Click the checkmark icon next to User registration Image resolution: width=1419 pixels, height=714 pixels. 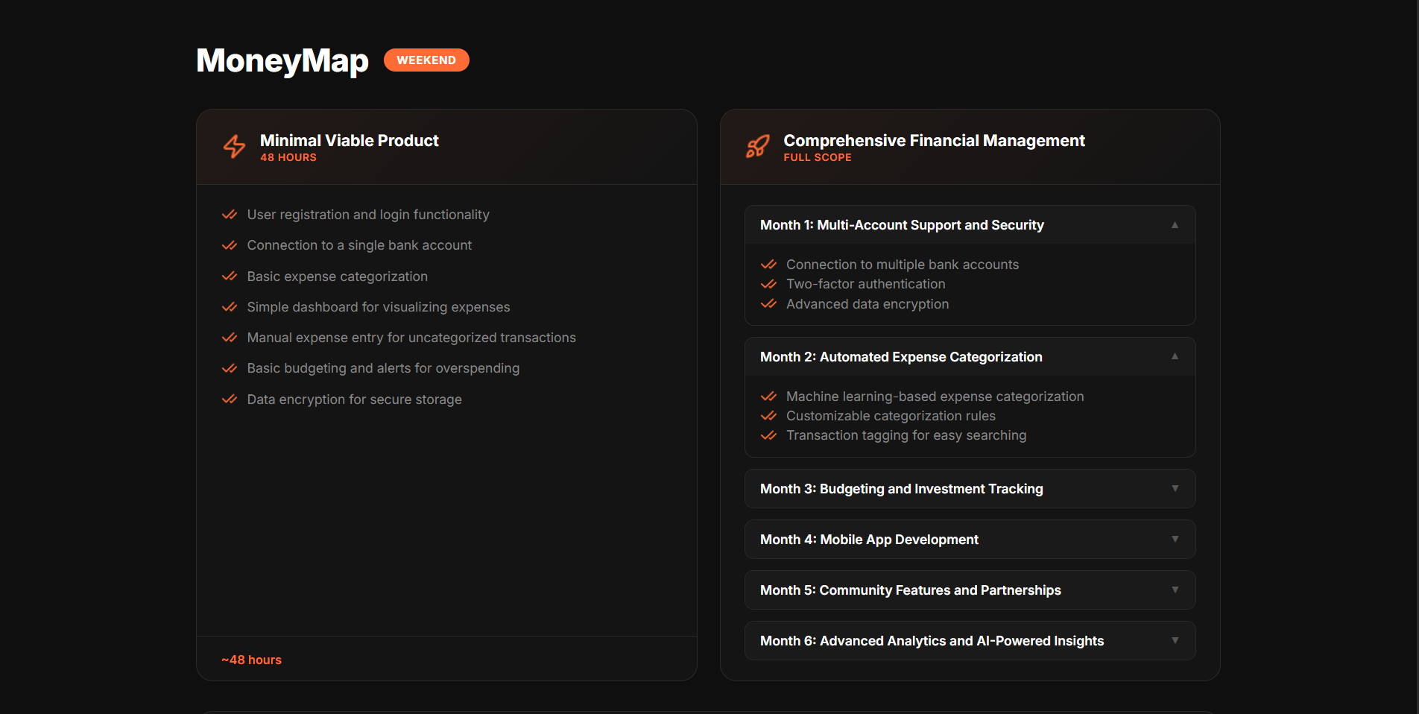229,215
